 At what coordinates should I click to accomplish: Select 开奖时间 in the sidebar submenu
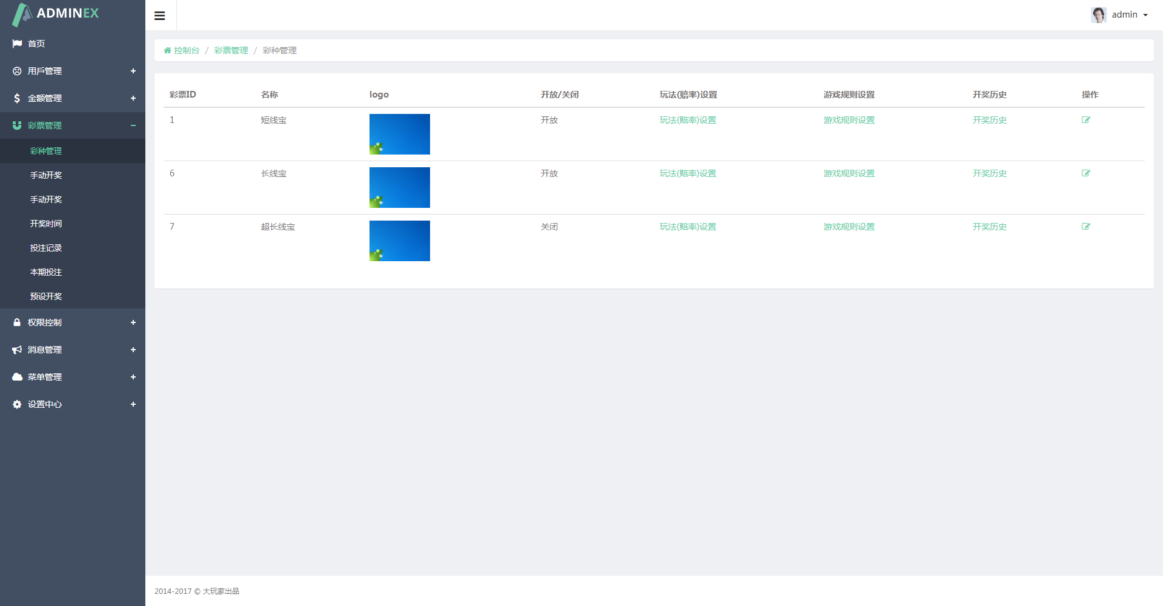coord(46,224)
